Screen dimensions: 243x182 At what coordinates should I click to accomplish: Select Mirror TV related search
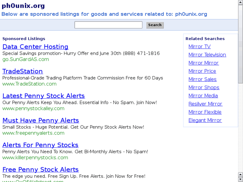click(200, 46)
